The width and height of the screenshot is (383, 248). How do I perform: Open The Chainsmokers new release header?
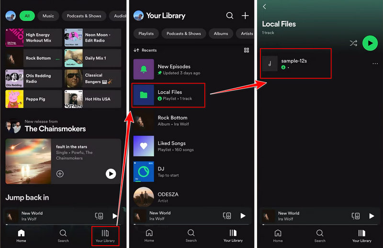pyautogui.click(x=46, y=126)
